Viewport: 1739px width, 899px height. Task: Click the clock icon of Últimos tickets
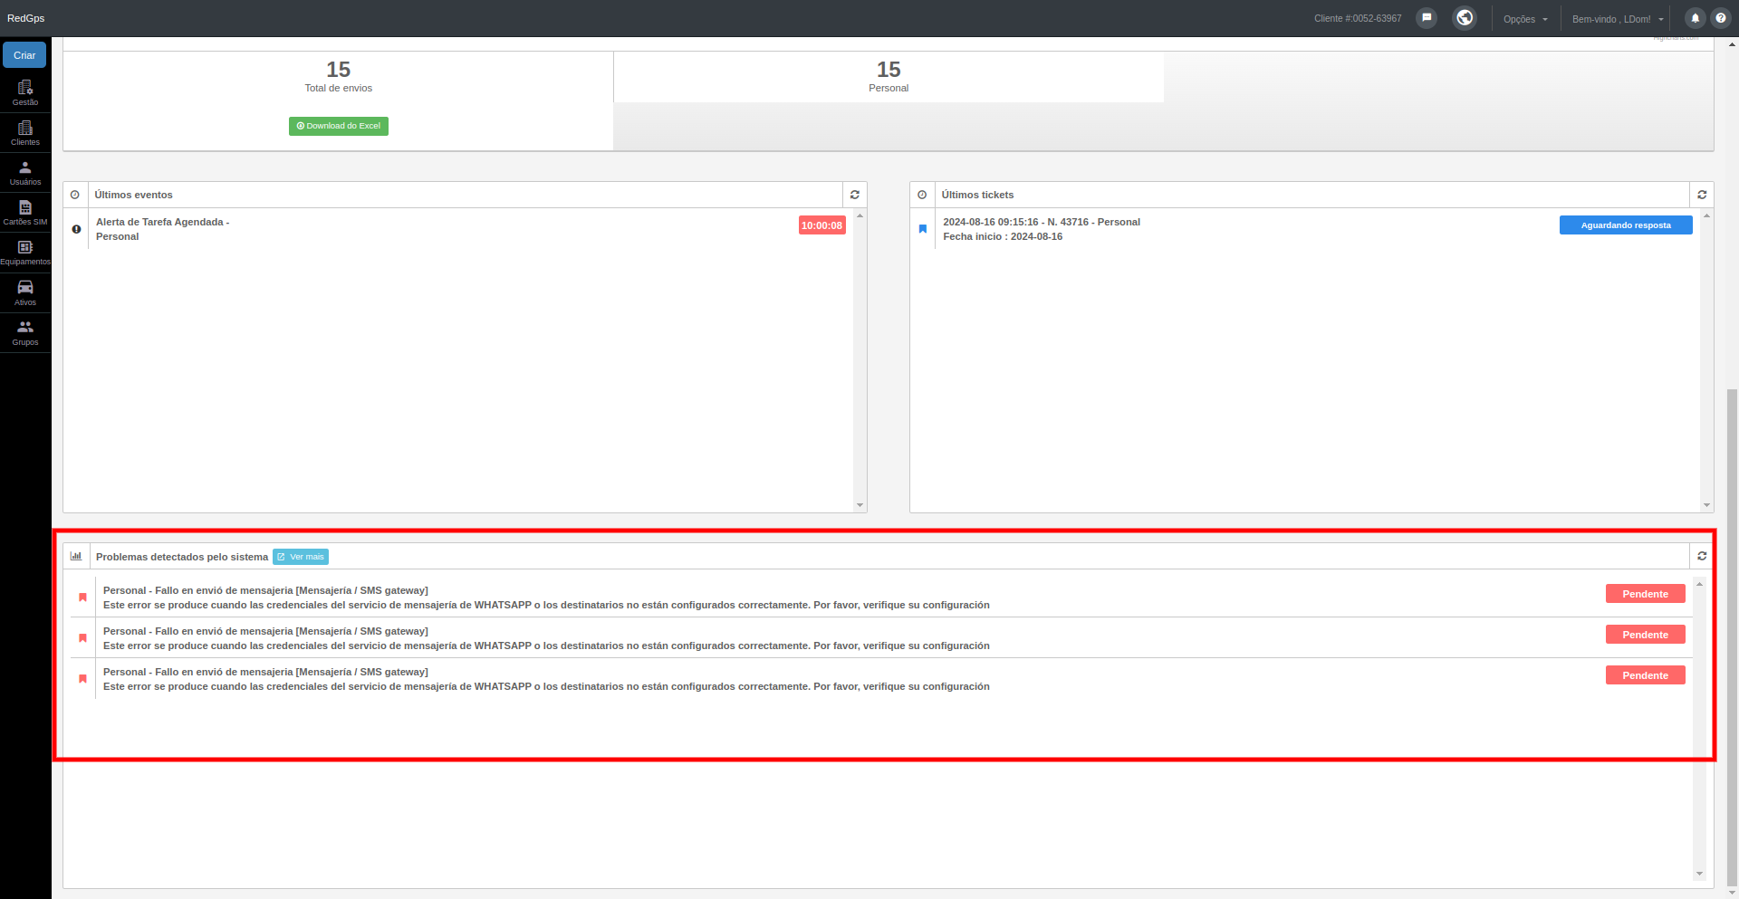coord(922,195)
